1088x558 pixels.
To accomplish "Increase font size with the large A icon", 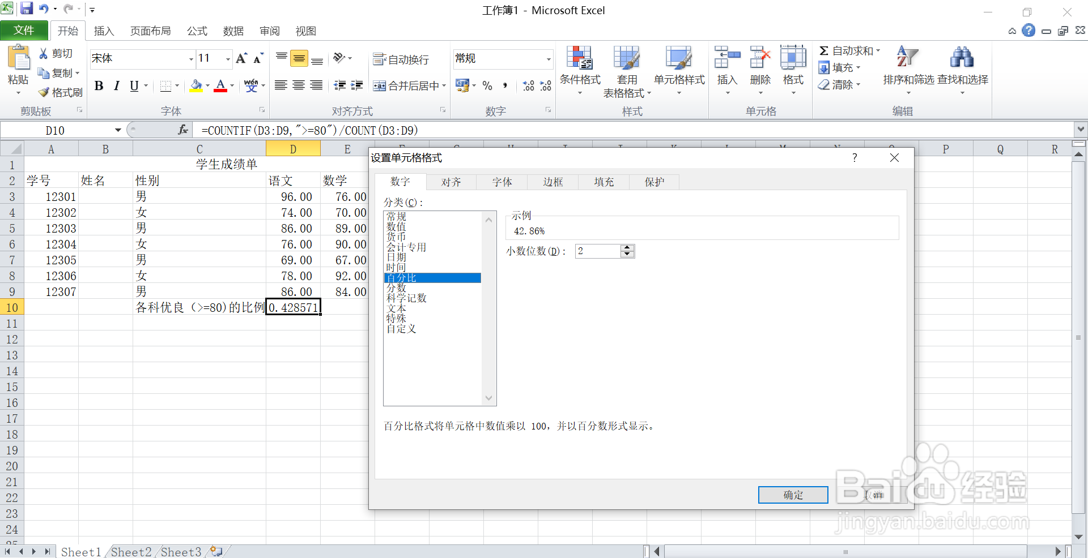I will click(241, 58).
